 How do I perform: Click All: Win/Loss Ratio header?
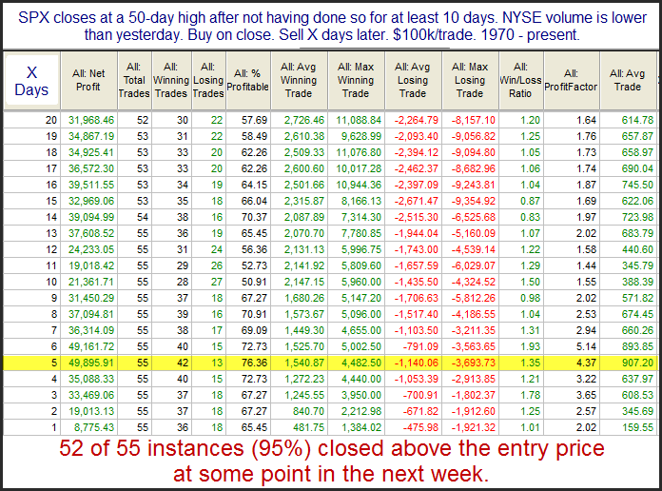520,80
